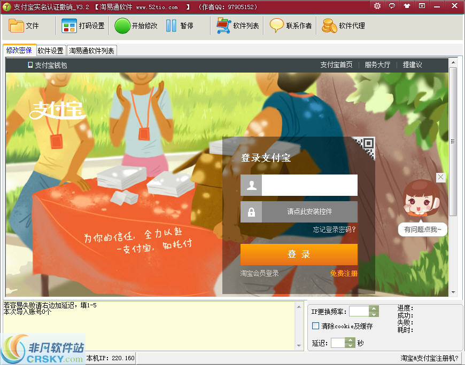465x365 pixels.
Task: Click 联系作者 speech bubble icon
Action: point(277,26)
